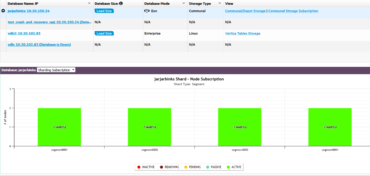Toggle the REMOVING legend series
370x176 pixels.
click(169, 167)
